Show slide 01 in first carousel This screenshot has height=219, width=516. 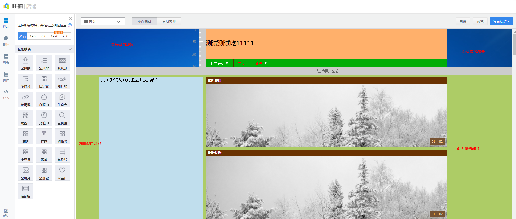point(433,141)
